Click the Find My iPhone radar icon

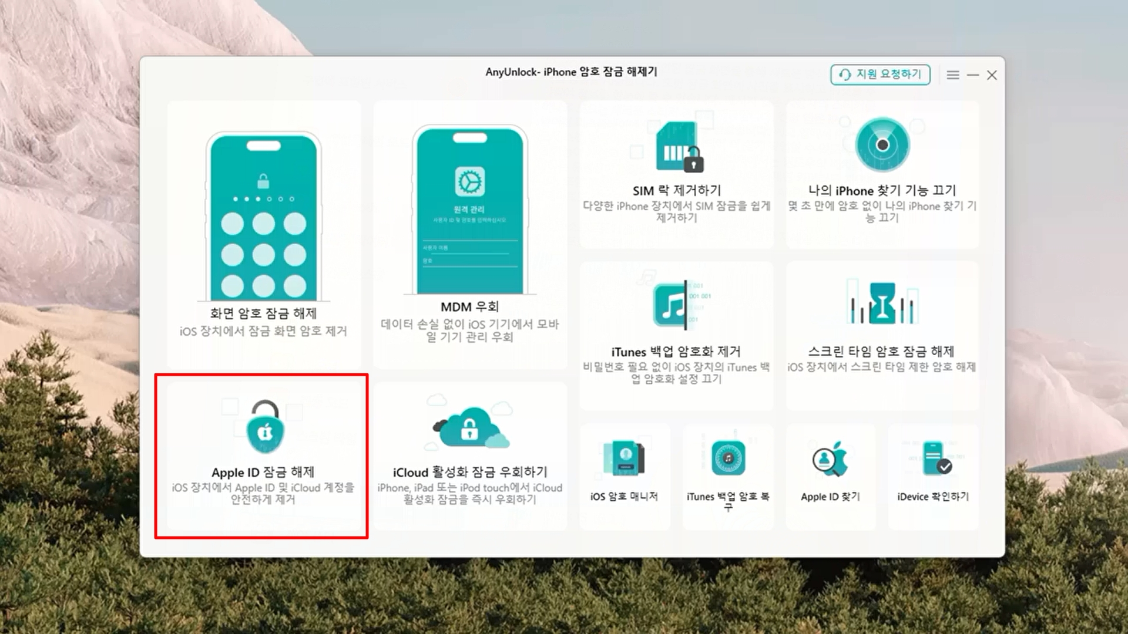(882, 145)
